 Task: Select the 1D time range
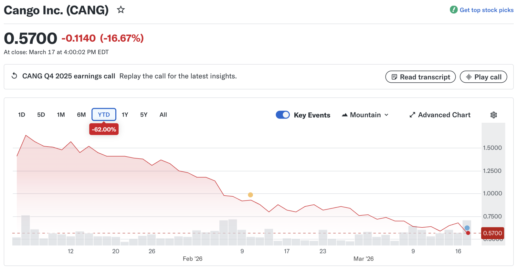(x=22, y=115)
